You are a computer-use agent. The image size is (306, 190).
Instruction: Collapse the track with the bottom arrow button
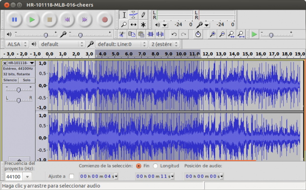(x=19, y=159)
